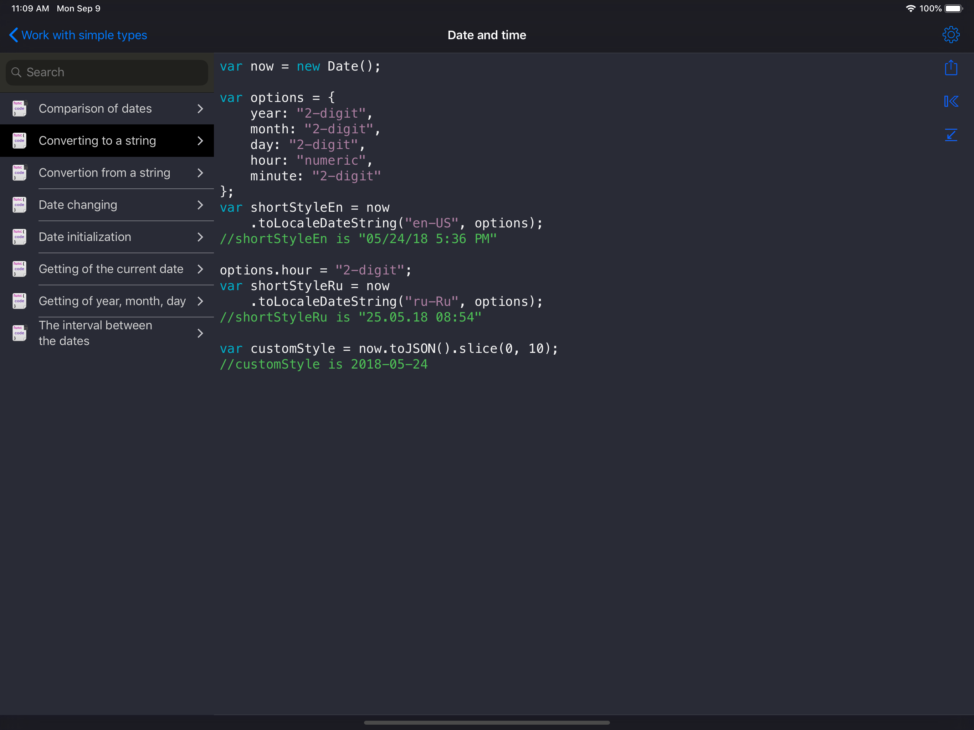Viewport: 974px width, 730px height.
Task: Select the Comparison of dates topic
Action: tap(95, 108)
